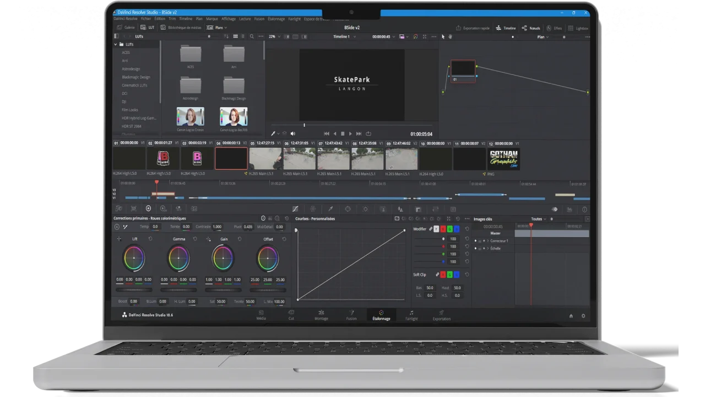Open the Lecture menu

(x=245, y=19)
